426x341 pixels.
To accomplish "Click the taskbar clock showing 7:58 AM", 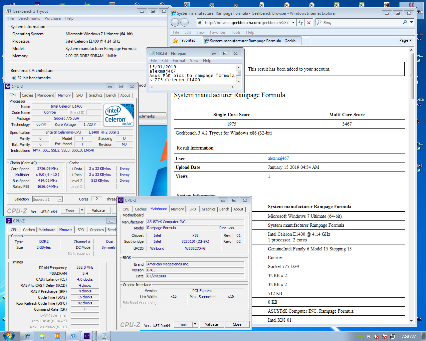I will [409, 336].
